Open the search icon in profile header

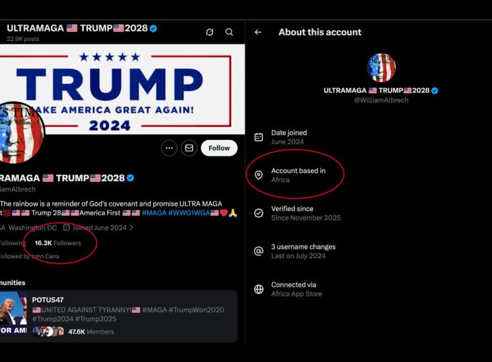coord(230,32)
